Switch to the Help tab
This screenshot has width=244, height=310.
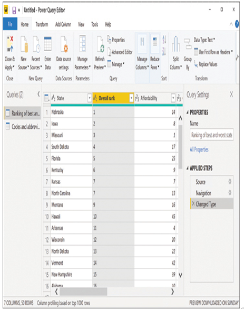pos(108,24)
